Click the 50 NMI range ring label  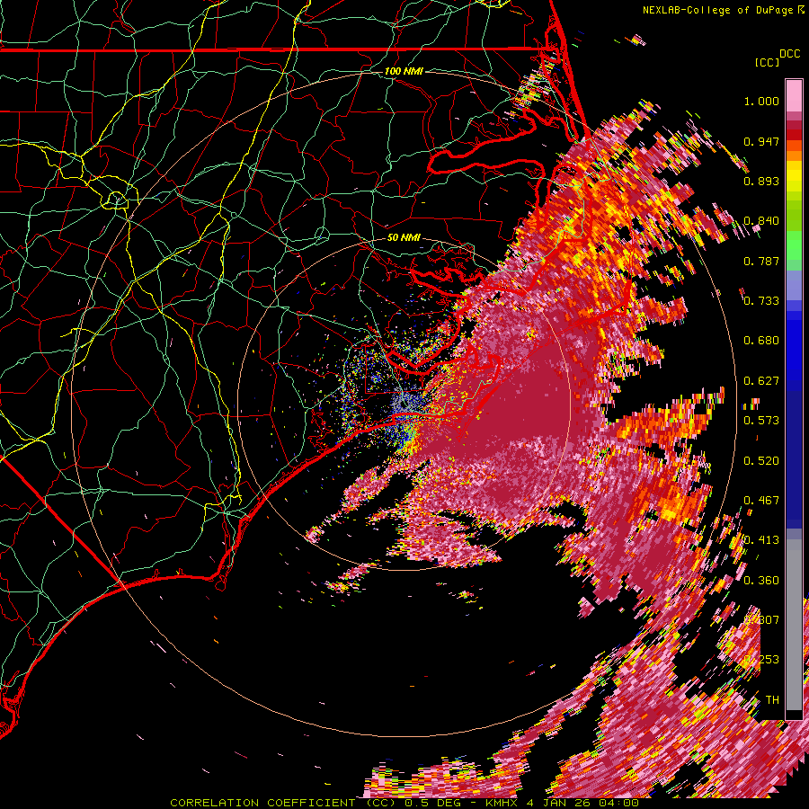click(x=404, y=238)
